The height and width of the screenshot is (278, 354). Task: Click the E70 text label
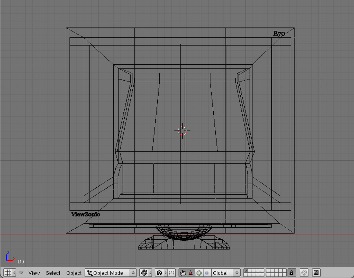click(x=279, y=34)
